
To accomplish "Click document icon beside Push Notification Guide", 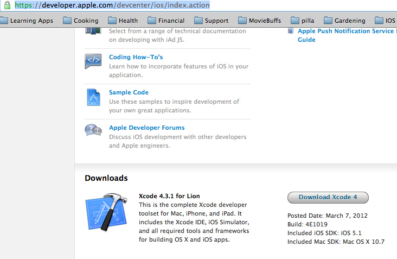I will [292, 32].
